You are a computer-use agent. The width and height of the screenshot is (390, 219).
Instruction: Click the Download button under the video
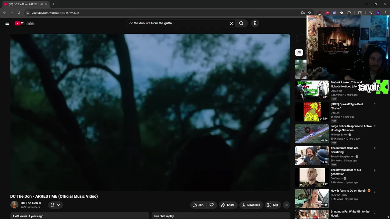251,205
